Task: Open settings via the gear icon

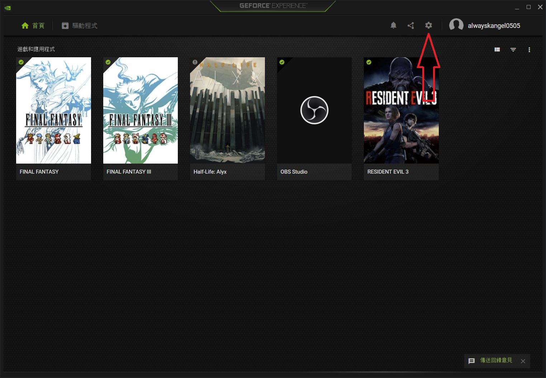Action: pyautogui.click(x=428, y=25)
